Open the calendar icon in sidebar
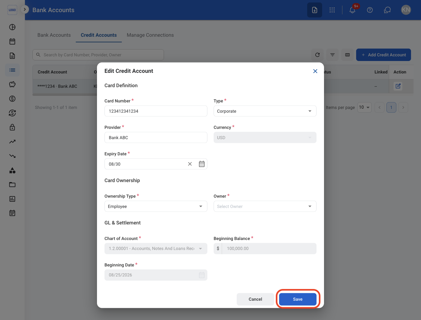This screenshot has width=421, height=320. pos(12,41)
